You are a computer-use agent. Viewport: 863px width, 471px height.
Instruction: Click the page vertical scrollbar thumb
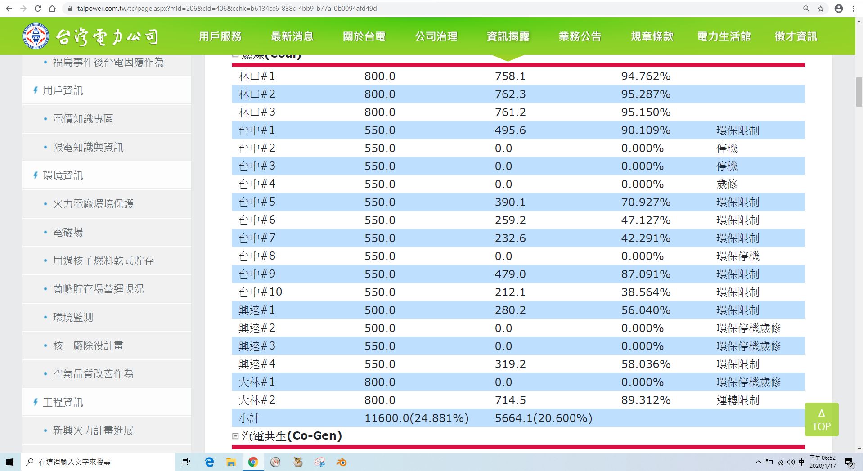[x=859, y=92]
